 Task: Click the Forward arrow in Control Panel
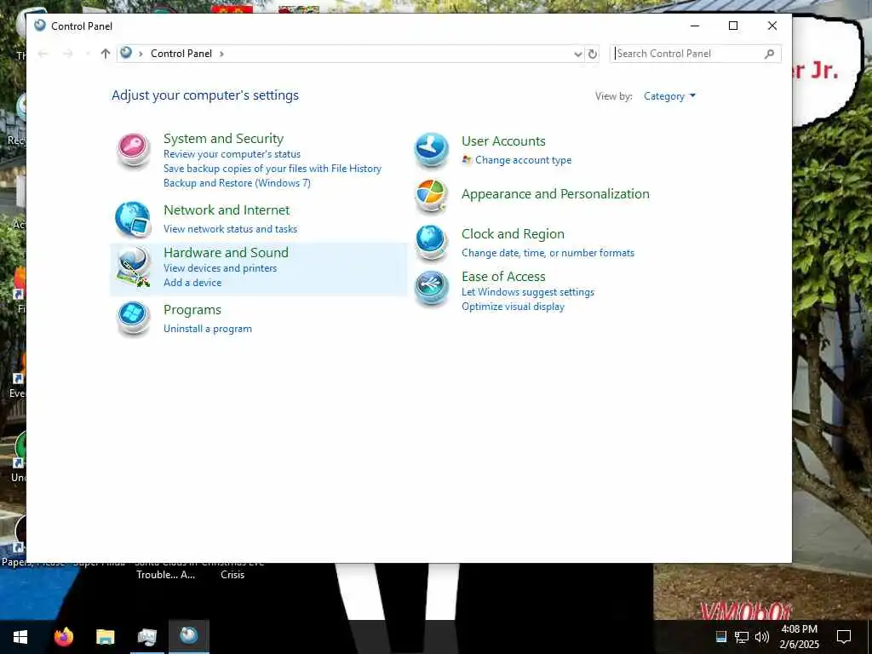point(68,54)
